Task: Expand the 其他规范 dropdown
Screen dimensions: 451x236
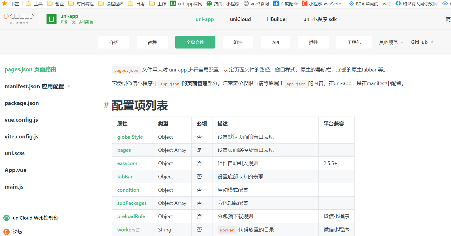Action: [391, 42]
